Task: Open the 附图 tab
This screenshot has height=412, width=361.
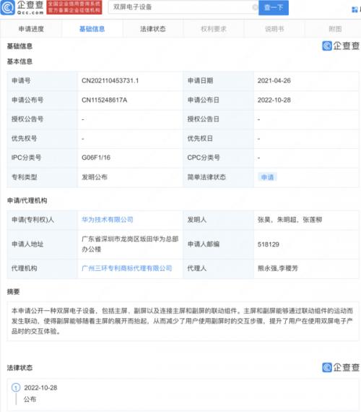Action: coord(335,29)
